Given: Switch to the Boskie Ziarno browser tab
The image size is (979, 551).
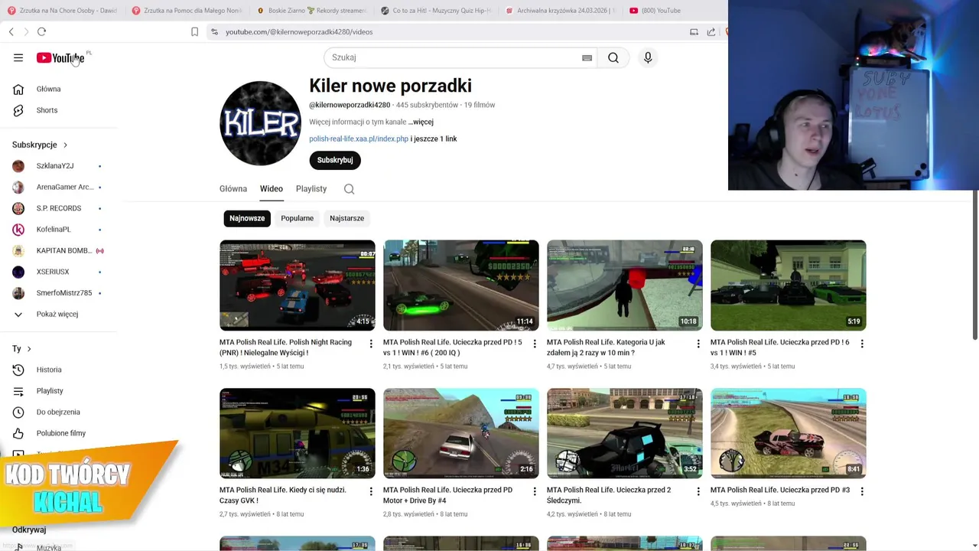Looking at the screenshot, I should point(311,11).
